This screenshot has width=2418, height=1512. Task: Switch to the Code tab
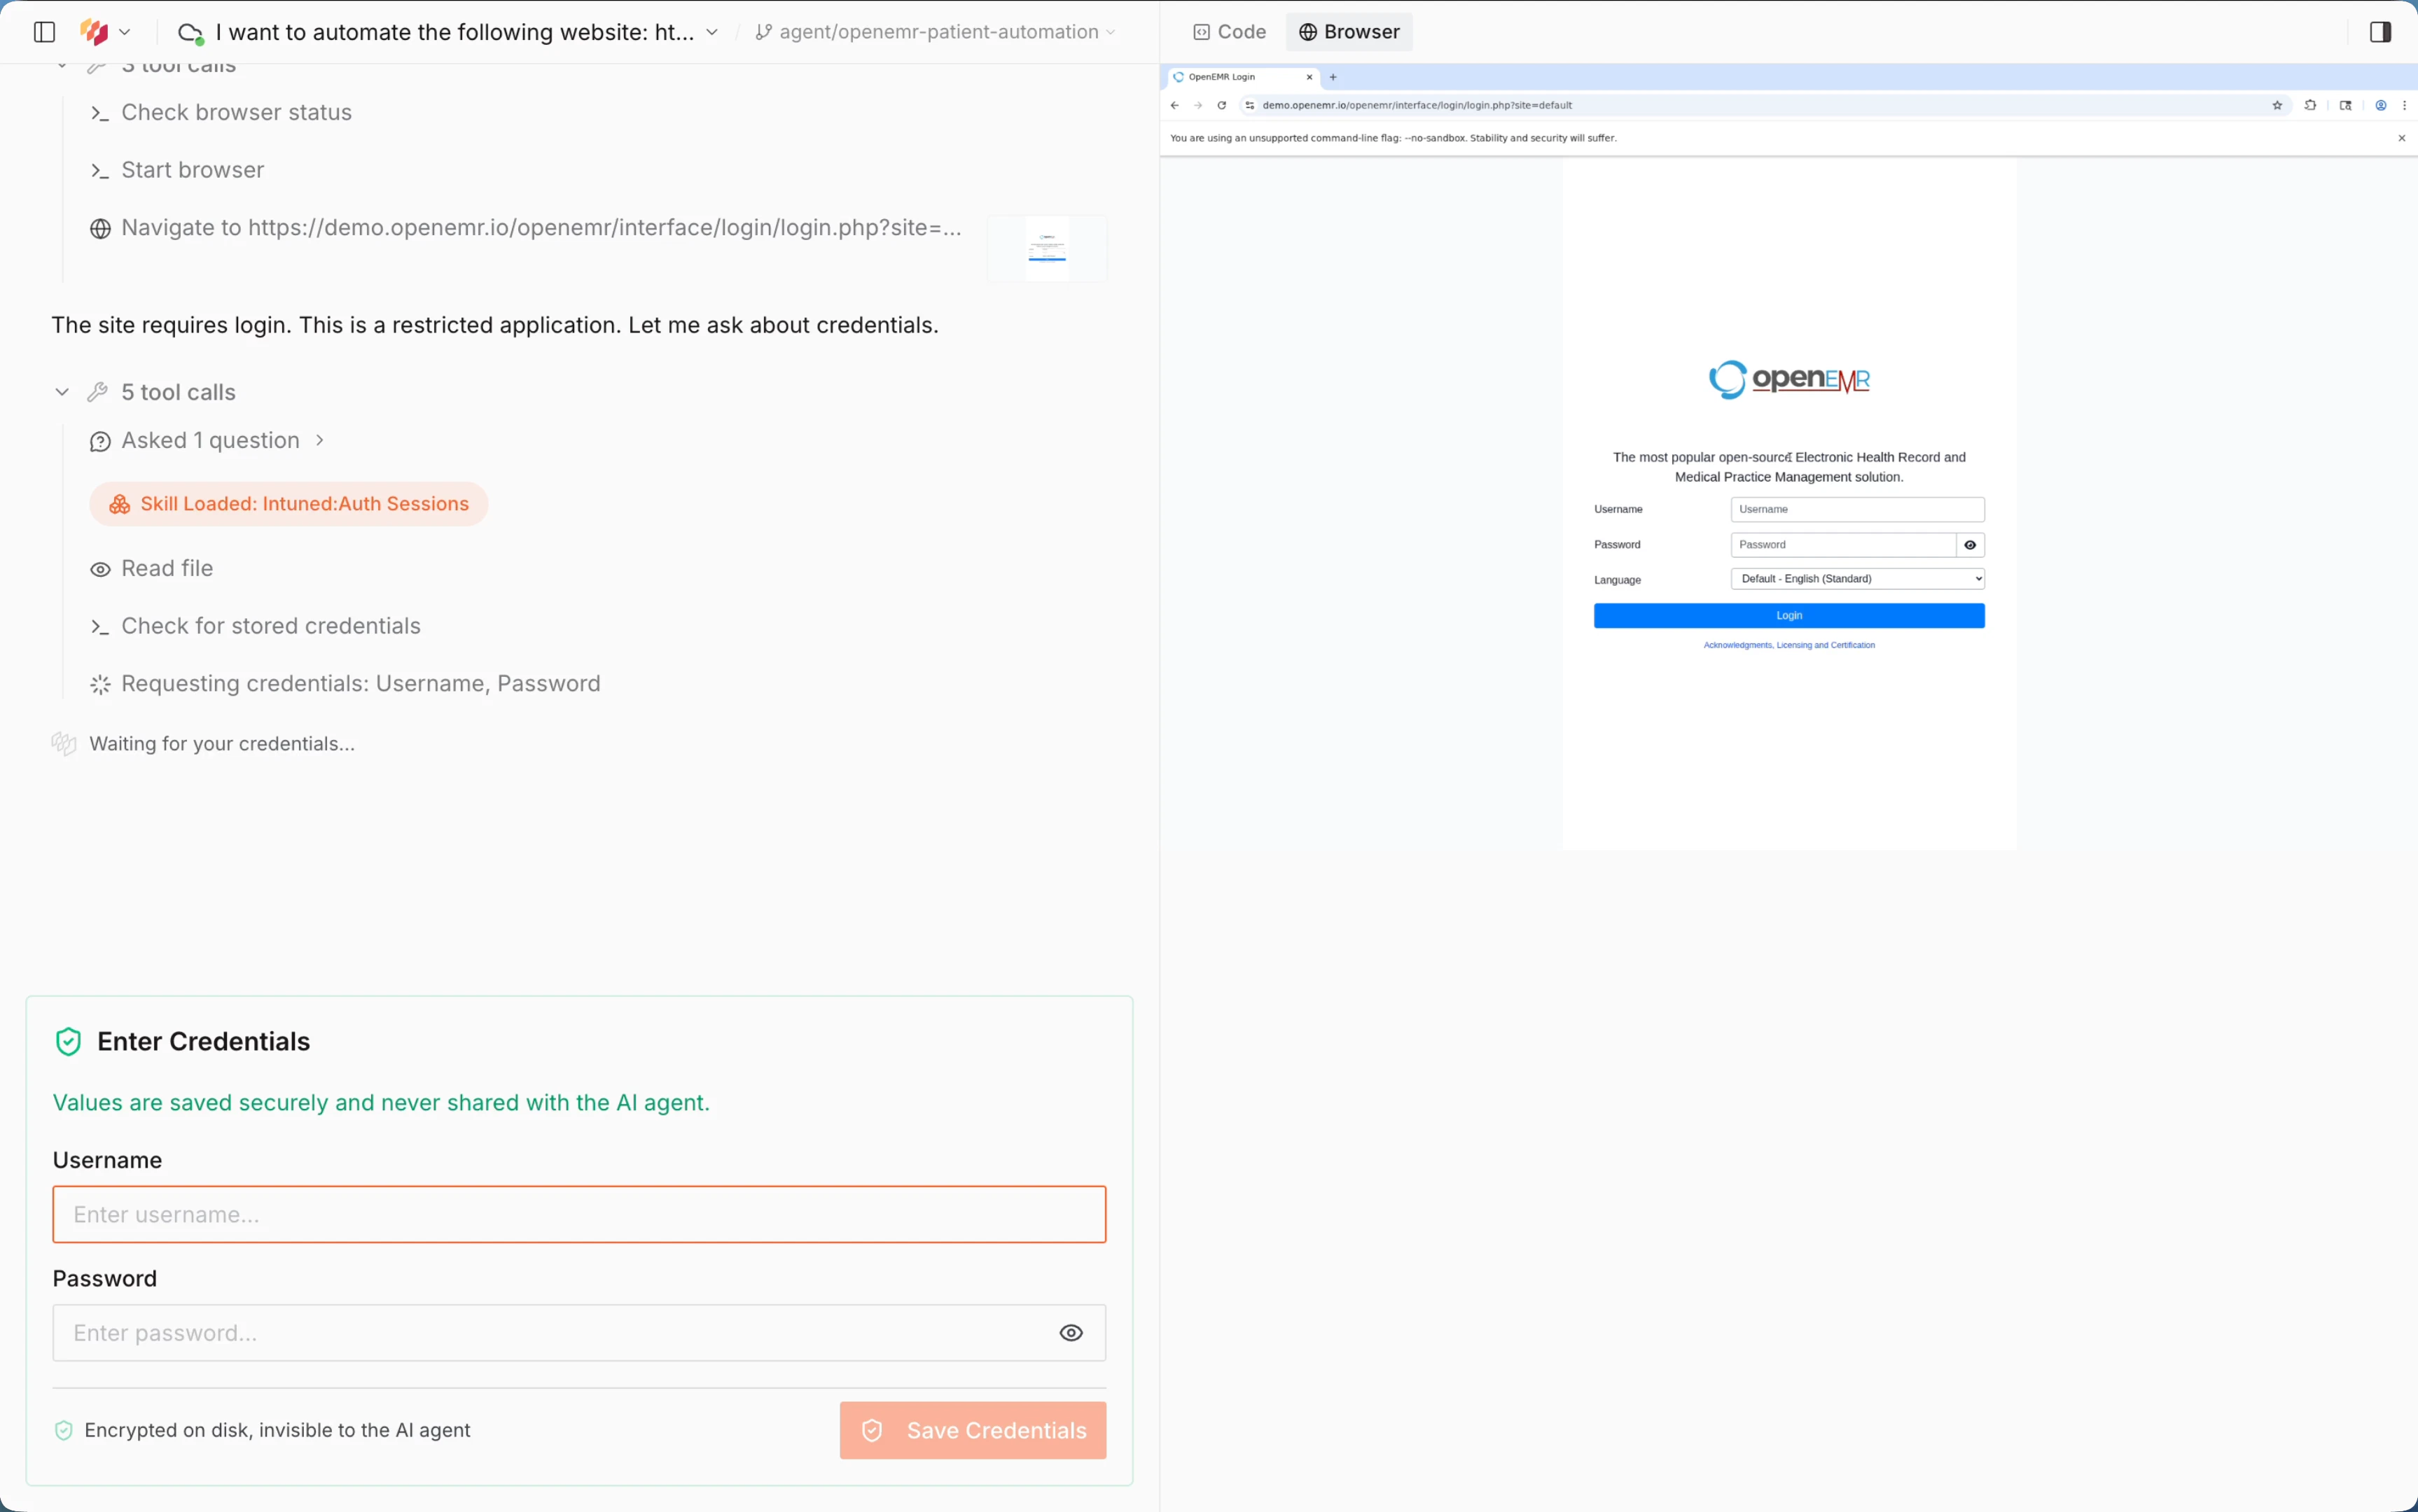1228,31
